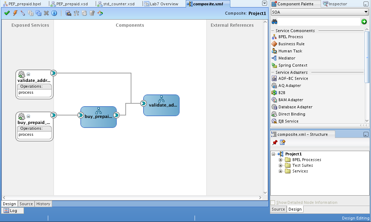Click the collapse-all minus boxes icon

click(38, 13)
